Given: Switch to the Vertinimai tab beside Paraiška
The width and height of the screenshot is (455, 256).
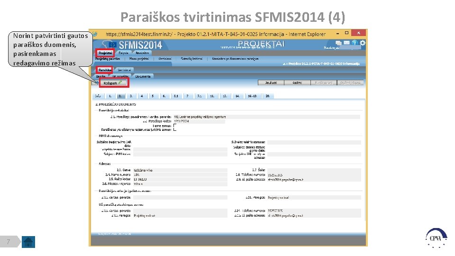Looking at the screenshot, I should [x=124, y=70].
